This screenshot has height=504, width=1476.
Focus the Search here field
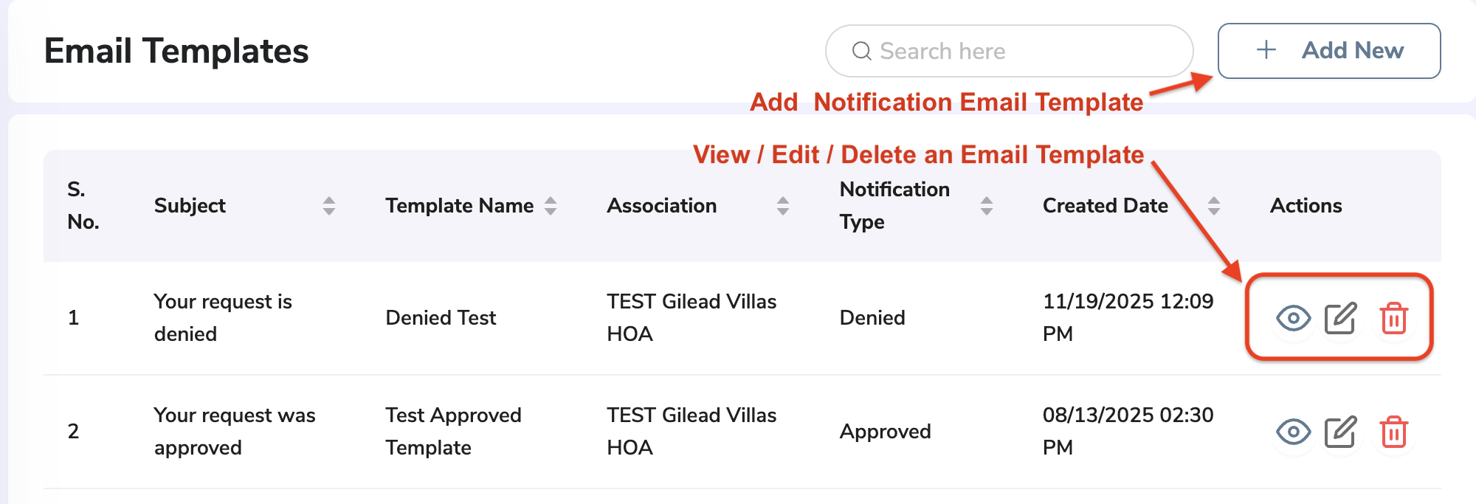tap(1009, 51)
